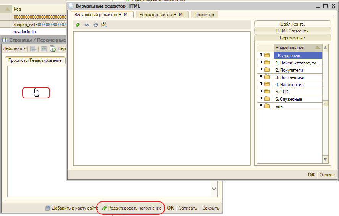The height and width of the screenshot is (216, 339).
Task: Click the scroll up arrow in variables list
Action: 325,48
